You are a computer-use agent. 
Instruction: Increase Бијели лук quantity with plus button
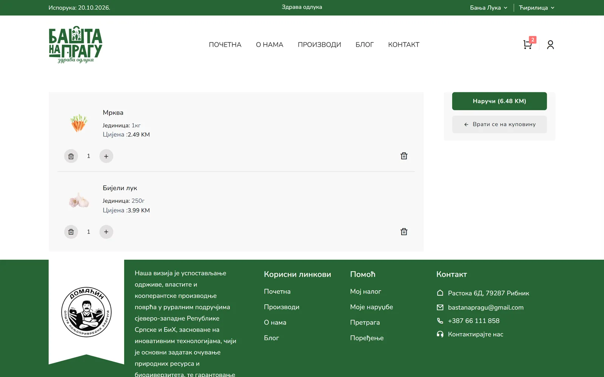tap(106, 232)
